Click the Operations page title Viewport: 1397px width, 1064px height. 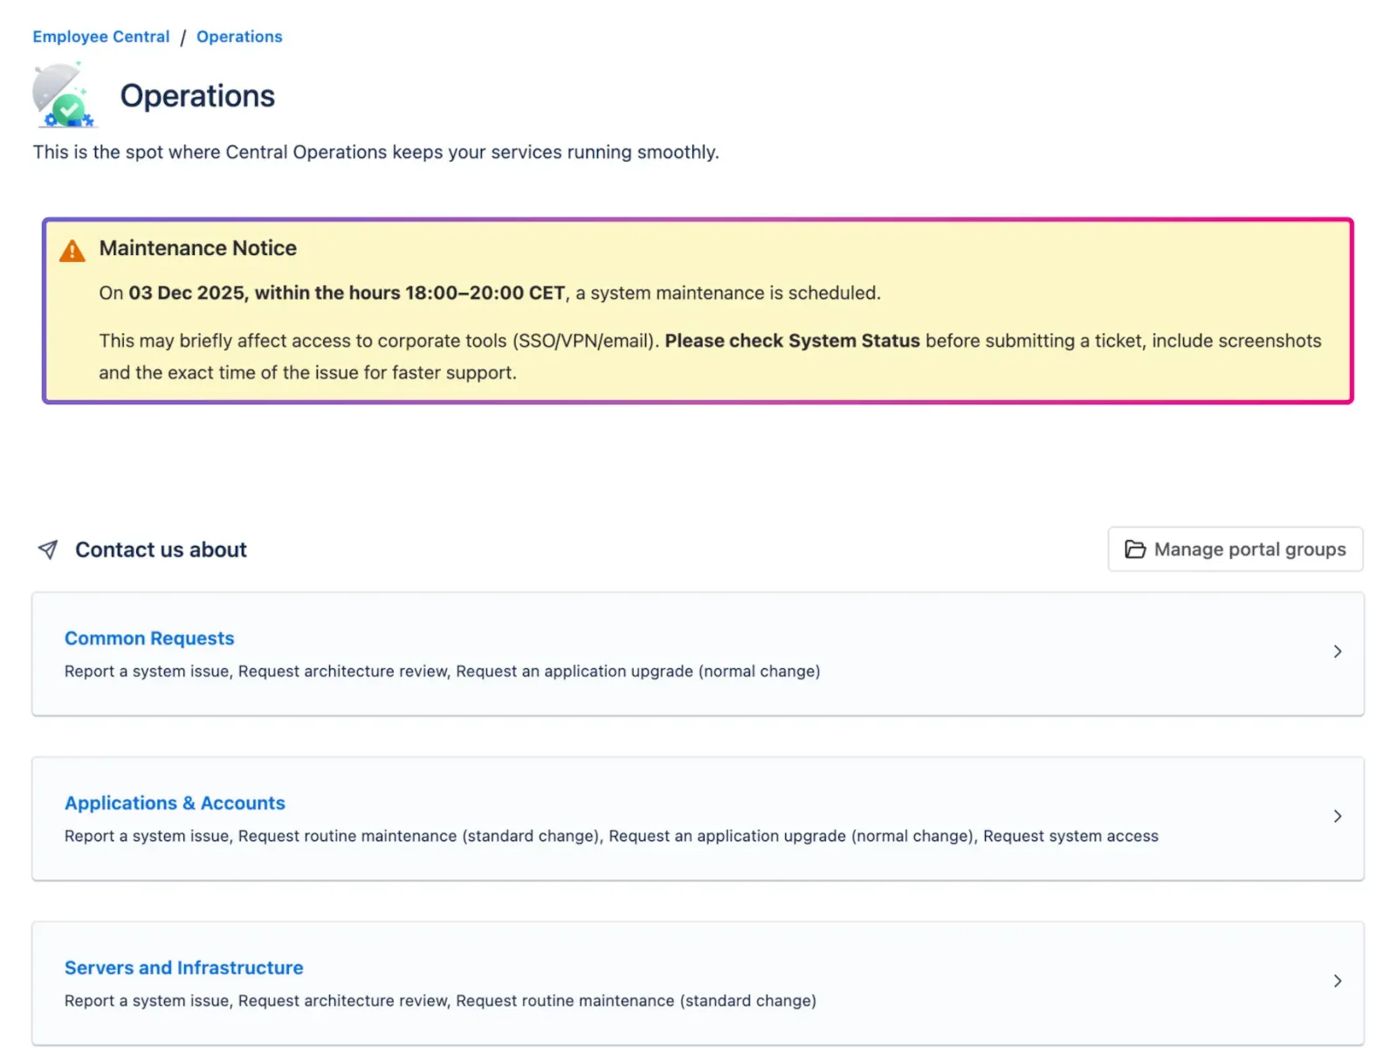197,95
